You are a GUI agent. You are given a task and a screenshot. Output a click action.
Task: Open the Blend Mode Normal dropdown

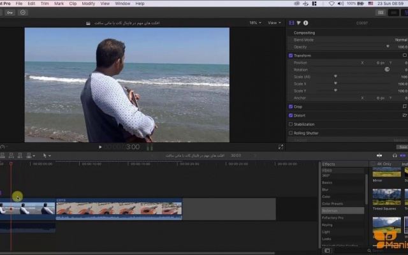401,40
